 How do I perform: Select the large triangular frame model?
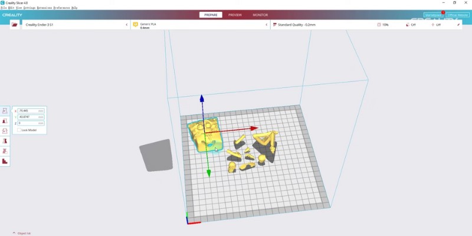tap(266, 140)
